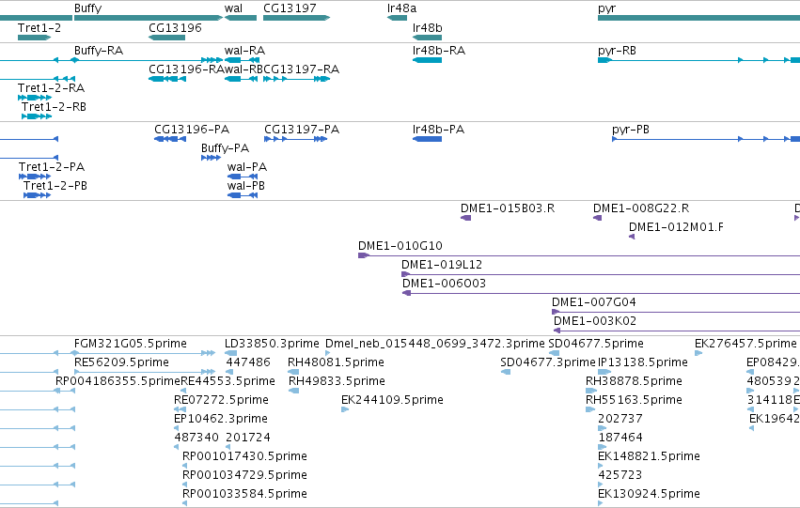Click the EP10462.3prime EST label
The width and height of the screenshot is (800, 508).
pyautogui.click(x=221, y=420)
